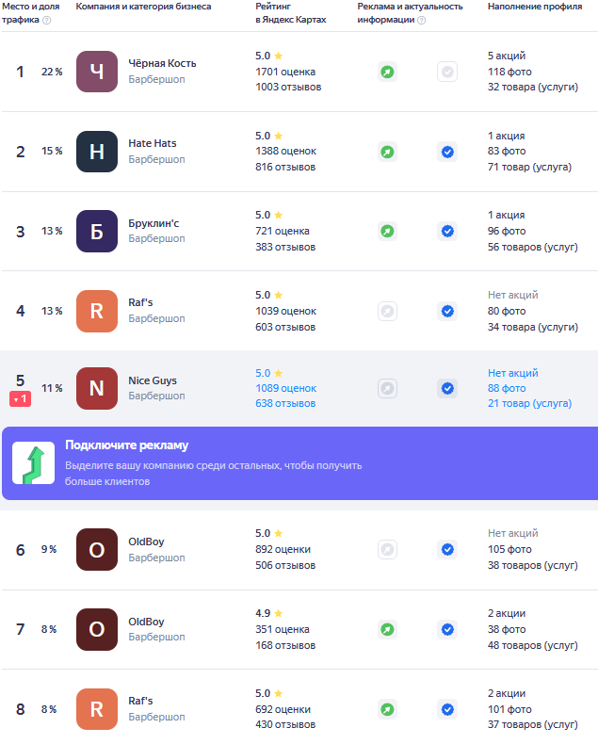The image size is (598, 744).
Task: Select the 'Рейтинг в Яндекс Картах' column header
Action: tap(291, 12)
